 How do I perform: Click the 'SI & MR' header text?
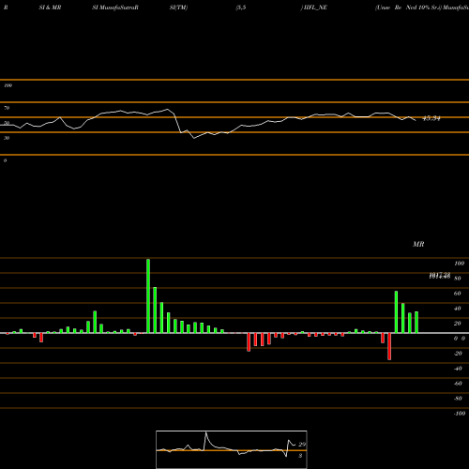pos(50,8)
